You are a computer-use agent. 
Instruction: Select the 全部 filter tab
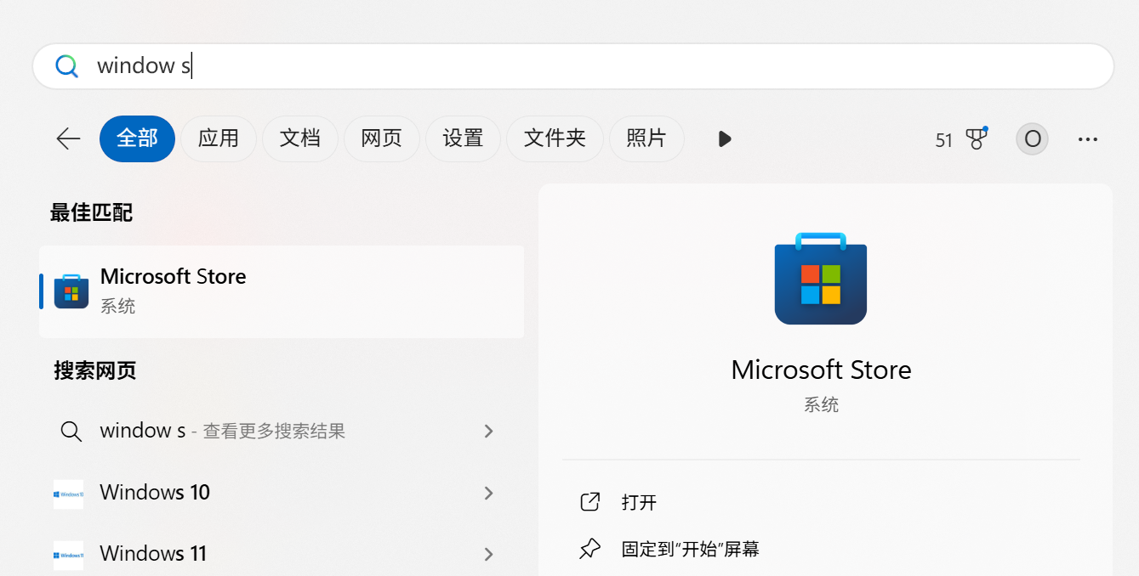(137, 138)
